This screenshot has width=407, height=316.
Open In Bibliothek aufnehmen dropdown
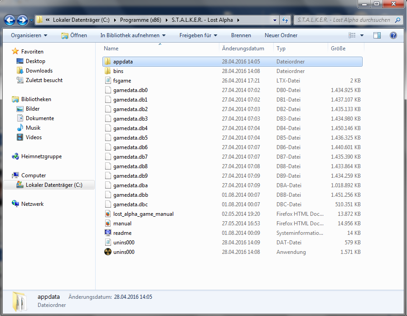click(x=133, y=35)
